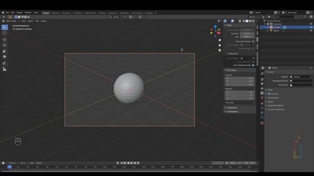Open the Options dropdown in viewport header
This screenshot has height=176, width=314.
click(253, 17)
